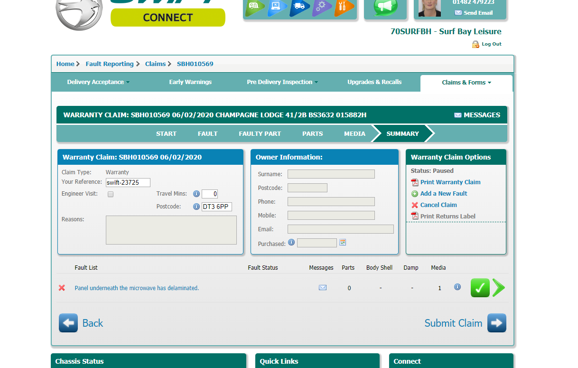Open the fault row's message envelope icon
The width and height of the screenshot is (578, 368).
coord(323,288)
